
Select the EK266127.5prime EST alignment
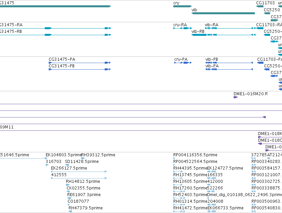click(79, 172)
